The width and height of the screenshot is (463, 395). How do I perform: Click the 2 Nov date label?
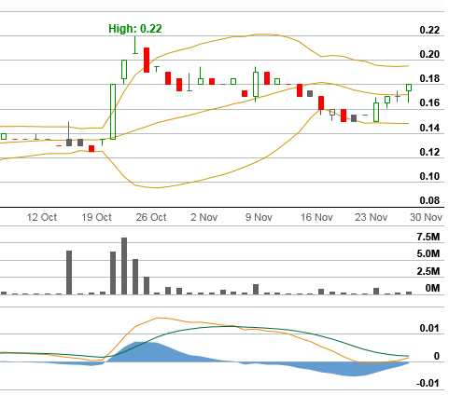tap(203, 217)
